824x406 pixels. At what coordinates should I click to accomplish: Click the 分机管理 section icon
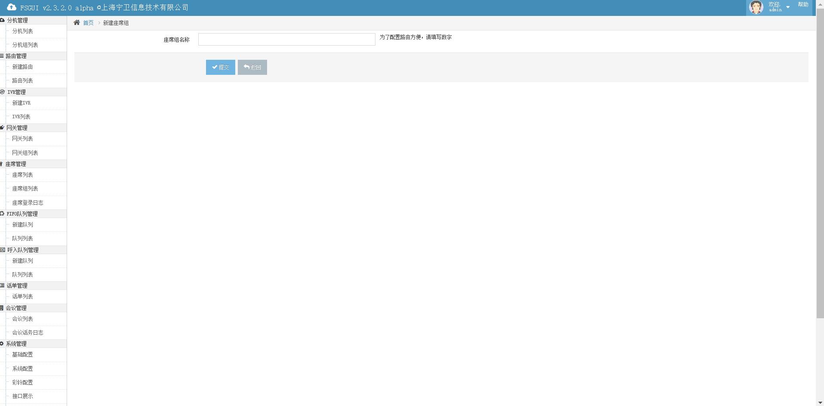2,20
